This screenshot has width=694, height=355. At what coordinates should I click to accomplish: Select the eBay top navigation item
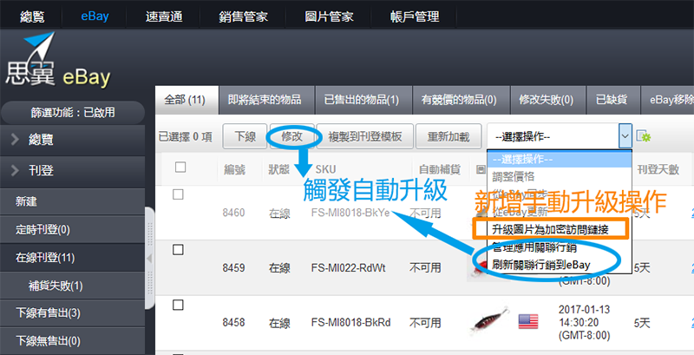click(x=95, y=16)
